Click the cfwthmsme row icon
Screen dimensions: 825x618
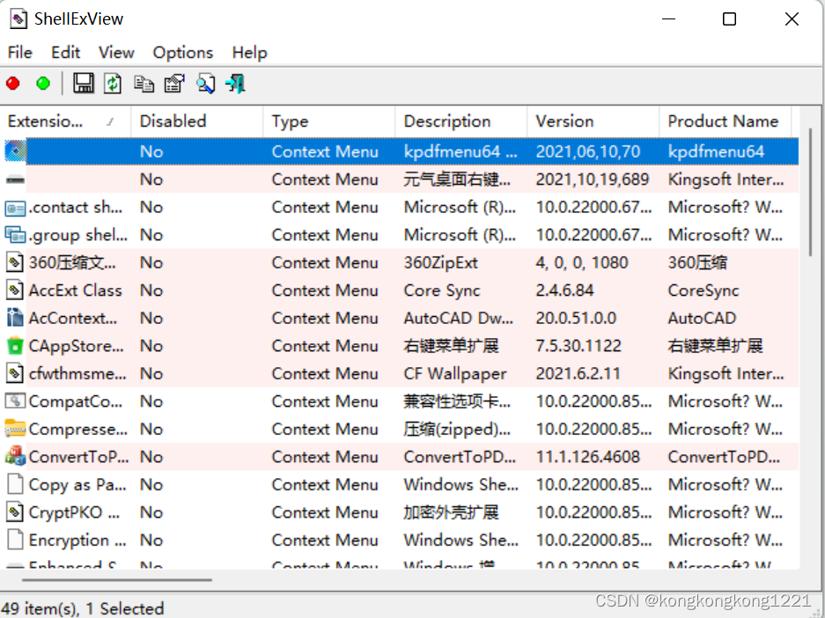(15, 373)
